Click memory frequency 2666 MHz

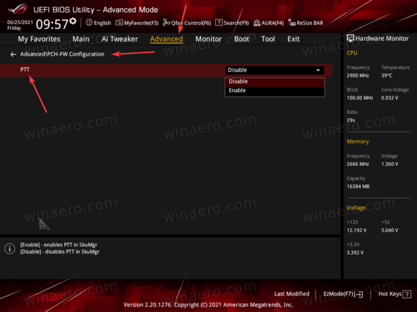point(358,164)
